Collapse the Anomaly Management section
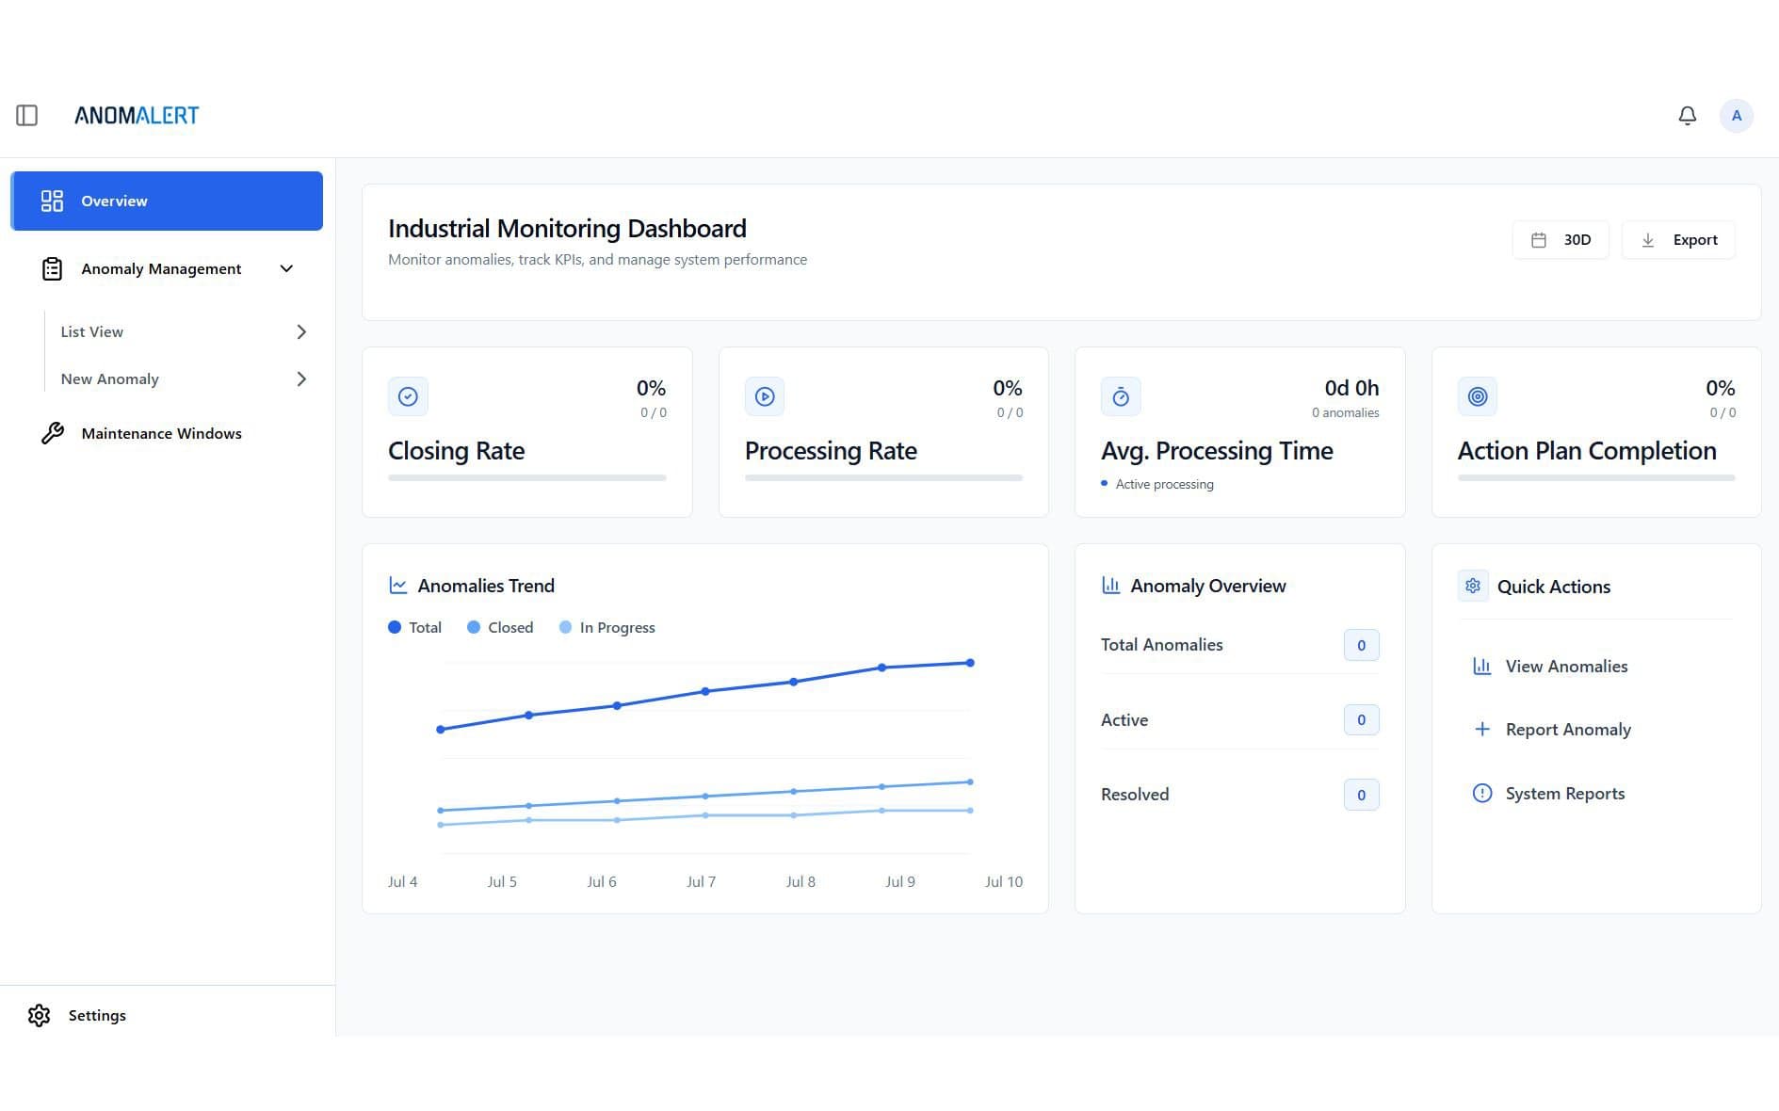The width and height of the screenshot is (1779, 1111). [286, 268]
